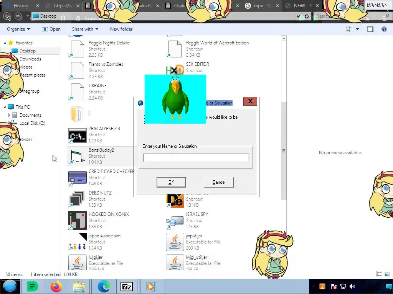Click the green Bonzi parrot character
The height and width of the screenshot is (294, 393).
[175, 99]
